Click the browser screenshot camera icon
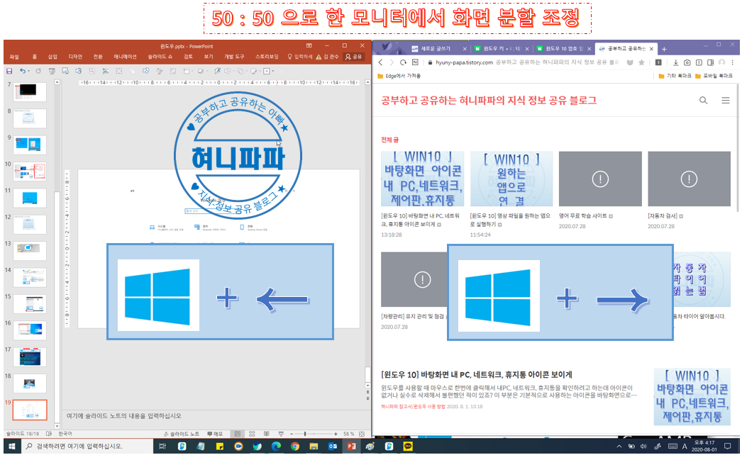Image resolution: width=742 pixels, height=455 pixels. (x=687, y=62)
